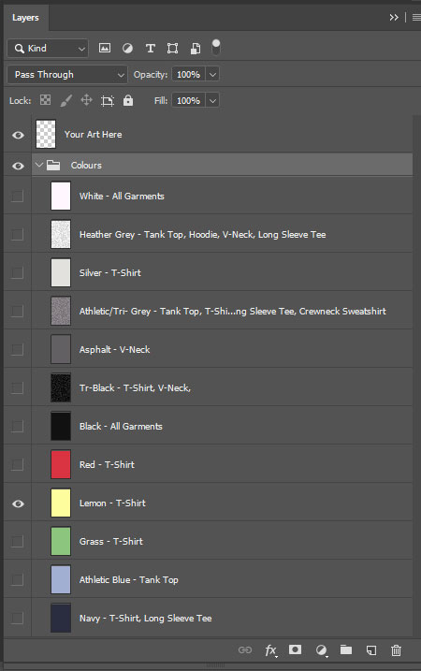Filter layers by pixel layer icon
421x671 pixels.
coord(105,48)
